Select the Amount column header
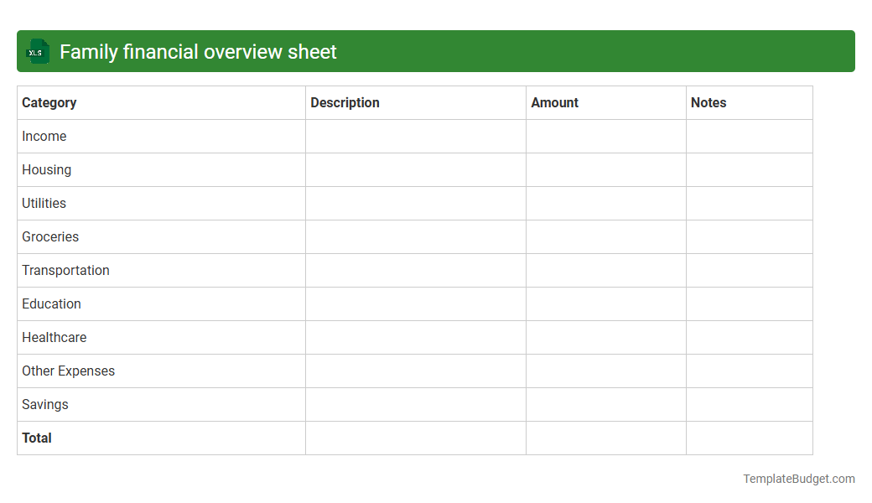Screen dimensions: 872x503 [x=554, y=102]
